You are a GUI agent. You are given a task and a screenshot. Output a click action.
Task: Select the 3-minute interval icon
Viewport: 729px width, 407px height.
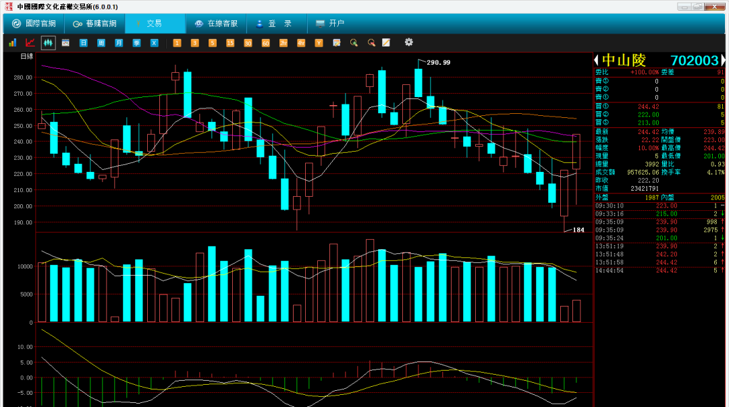click(x=194, y=42)
